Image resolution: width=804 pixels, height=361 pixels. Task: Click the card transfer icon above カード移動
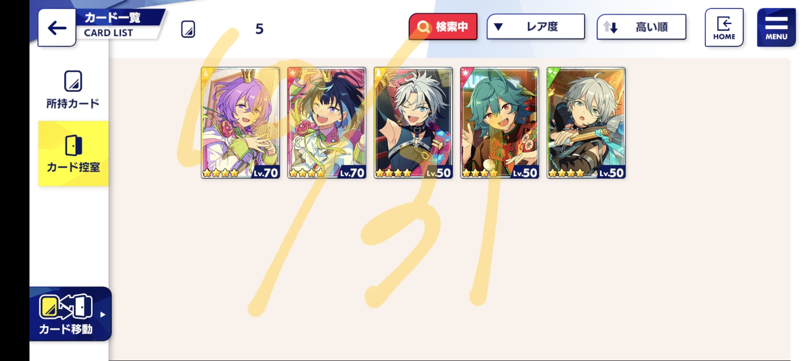(66, 307)
